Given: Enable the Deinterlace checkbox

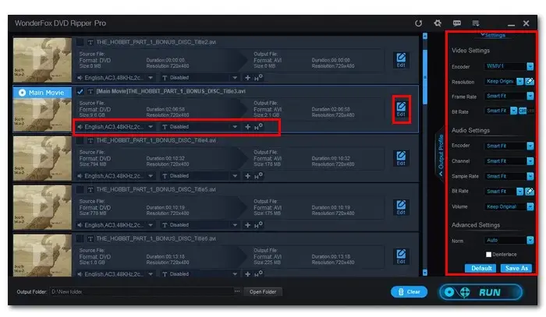Looking at the screenshot, I should (488, 255).
